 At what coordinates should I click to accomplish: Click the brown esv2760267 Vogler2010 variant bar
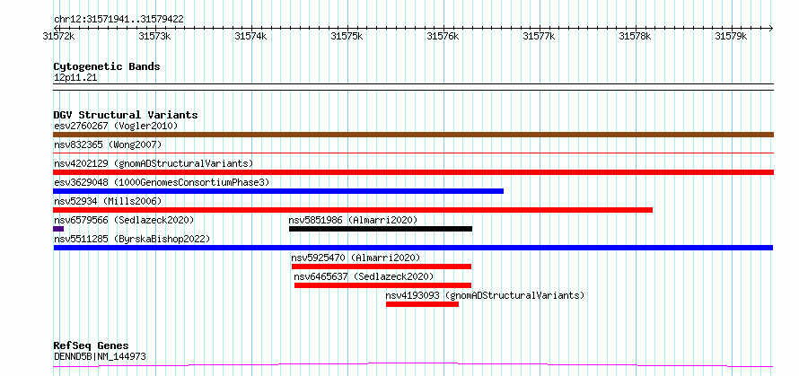click(x=413, y=135)
